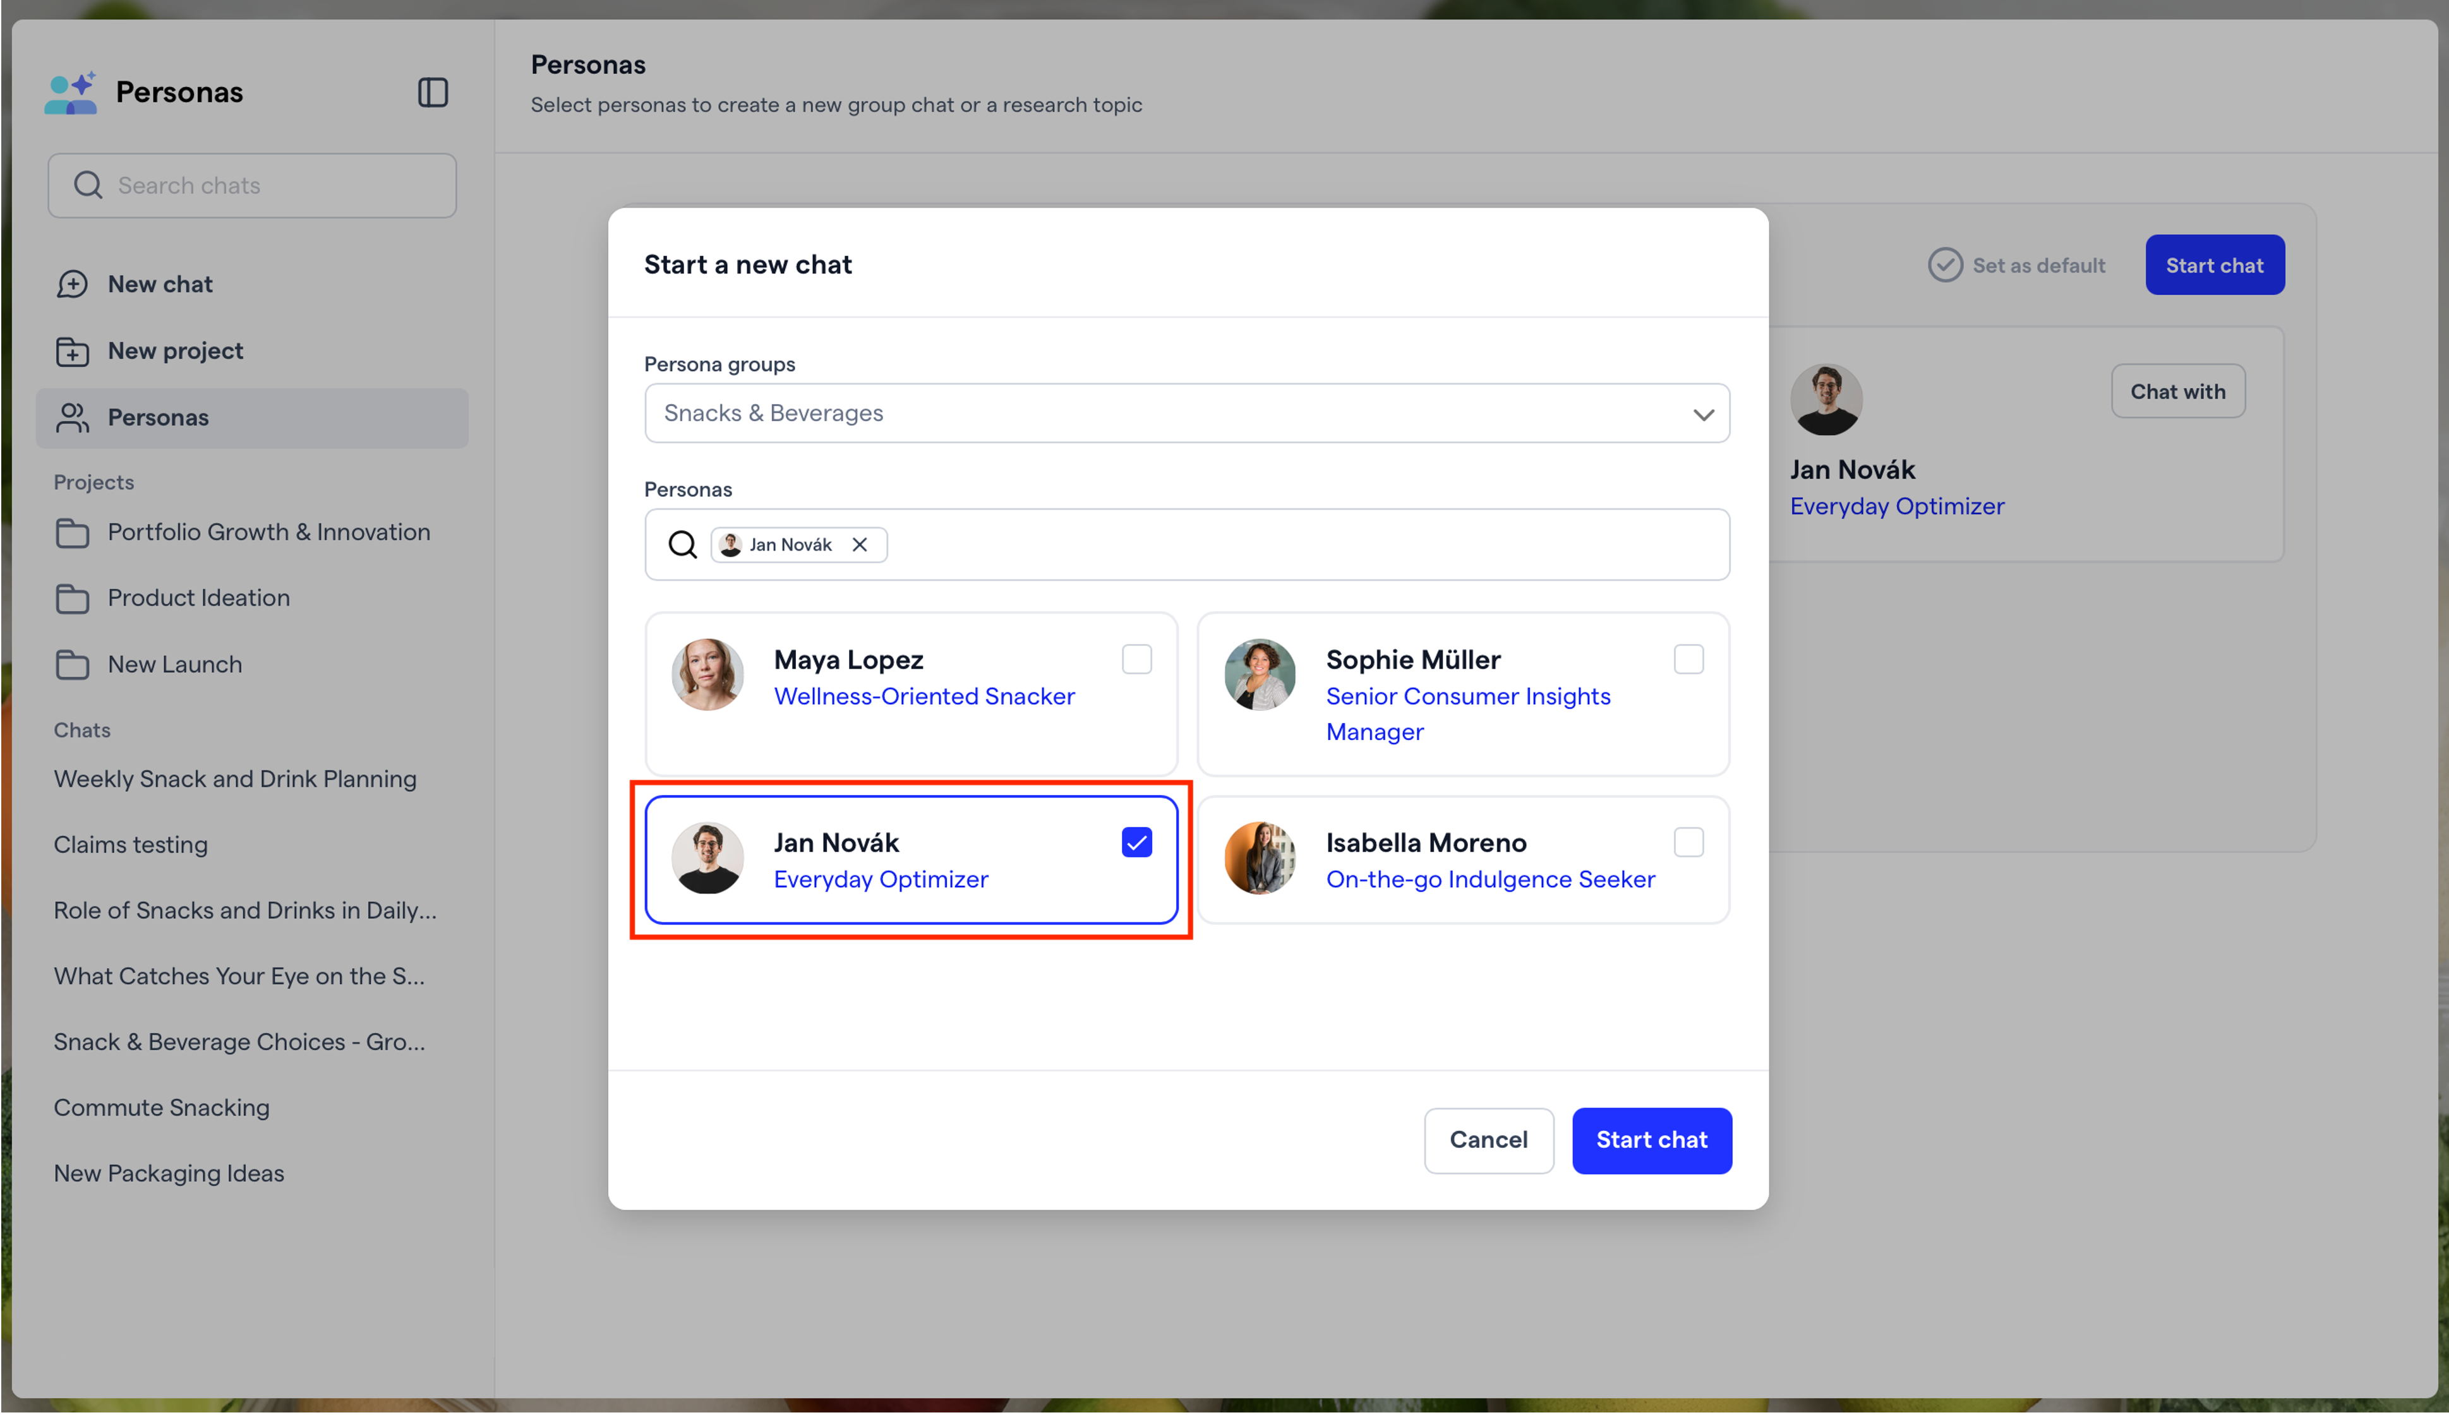Image resolution: width=2449 pixels, height=1415 pixels.
Task: Remove the Jan Novák chip
Action: point(860,545)
